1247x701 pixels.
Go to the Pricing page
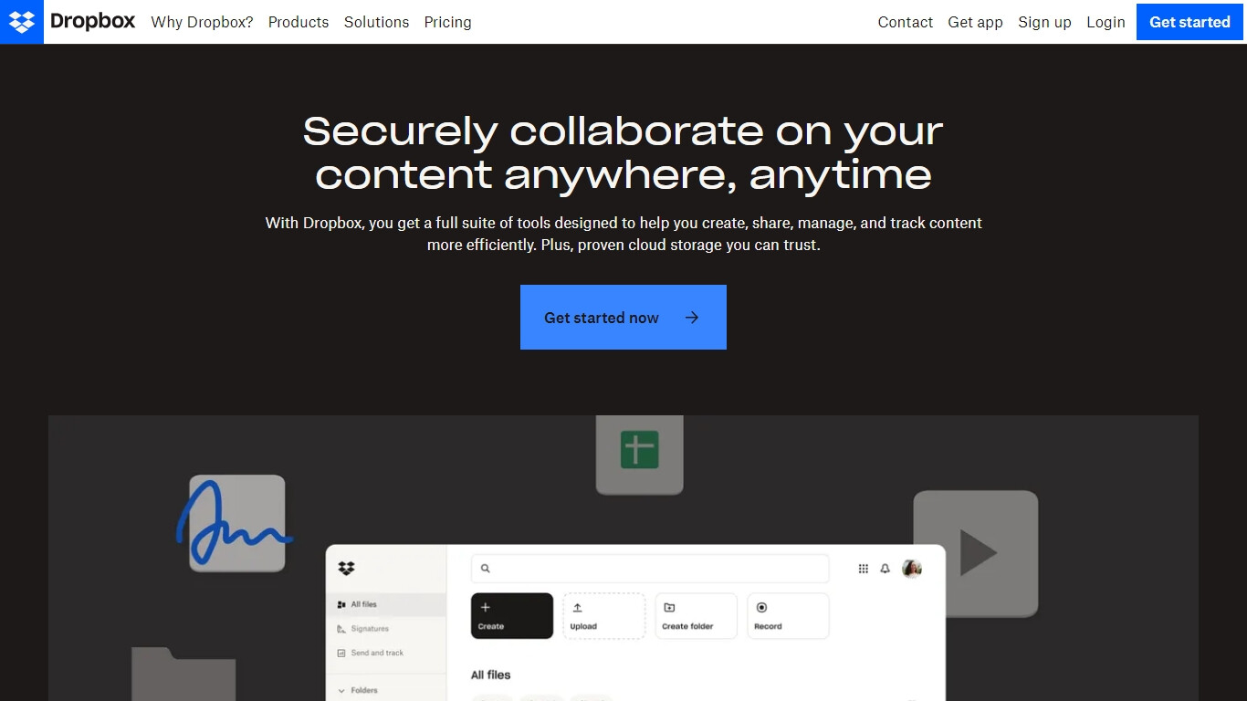point(447,22)
